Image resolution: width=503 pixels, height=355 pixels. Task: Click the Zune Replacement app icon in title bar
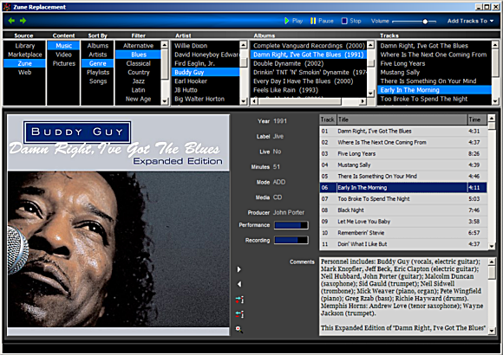(x=7, y=7)
